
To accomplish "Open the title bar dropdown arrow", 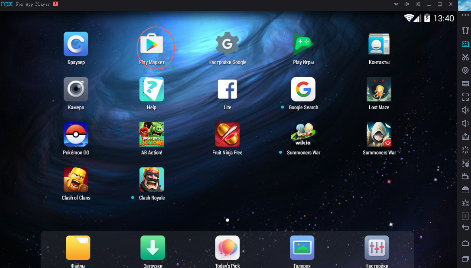I will coord(396,4).
